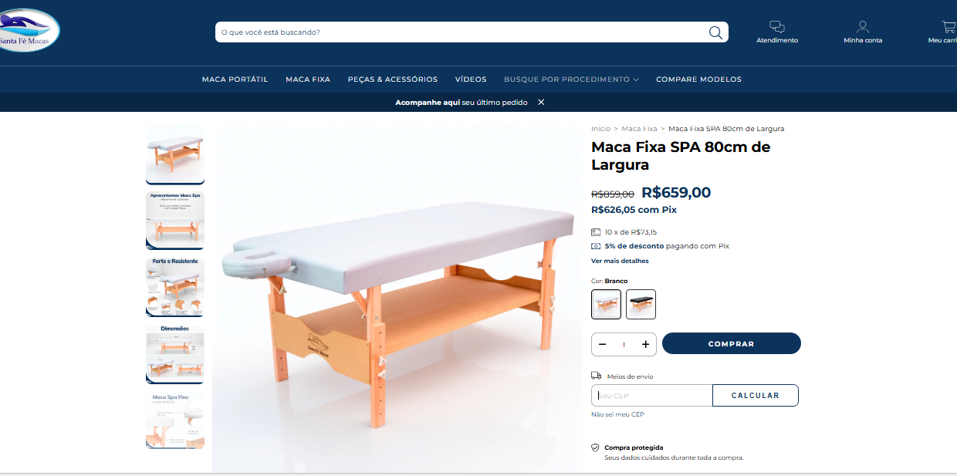Click the Comprar button

tap(732, 343)
